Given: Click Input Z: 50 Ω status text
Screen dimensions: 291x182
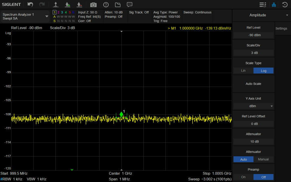Looking at the screenshot, I should click(88, 12).
